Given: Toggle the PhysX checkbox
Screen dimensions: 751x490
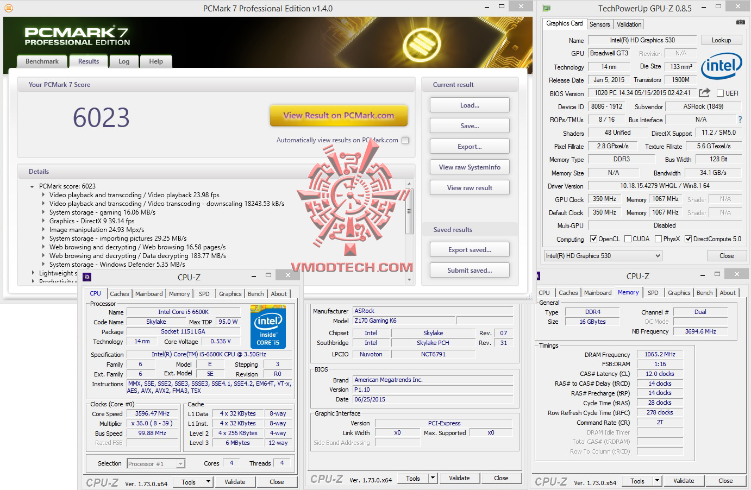Looking at the screenshot, I should coord(658,239).
